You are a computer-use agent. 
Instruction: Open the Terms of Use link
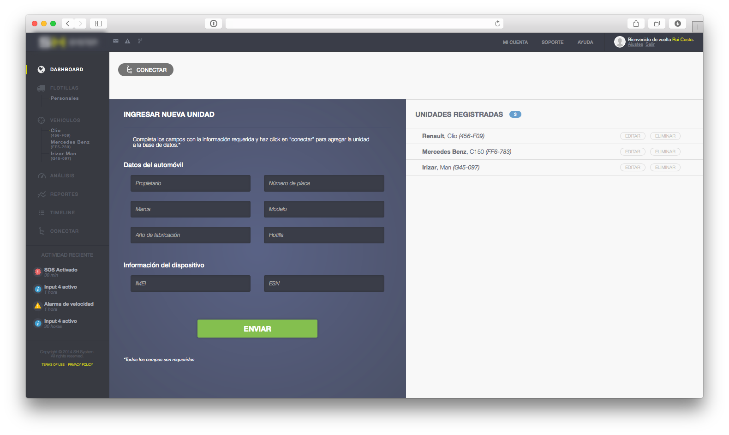(53, 365)
